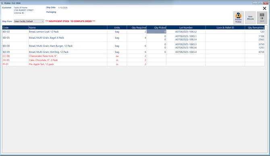270x156 pixels.
Task: Click the Units column header
Action: (x=117, y=27)
